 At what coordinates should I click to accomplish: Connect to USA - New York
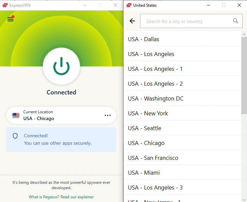tap(184, 113)
